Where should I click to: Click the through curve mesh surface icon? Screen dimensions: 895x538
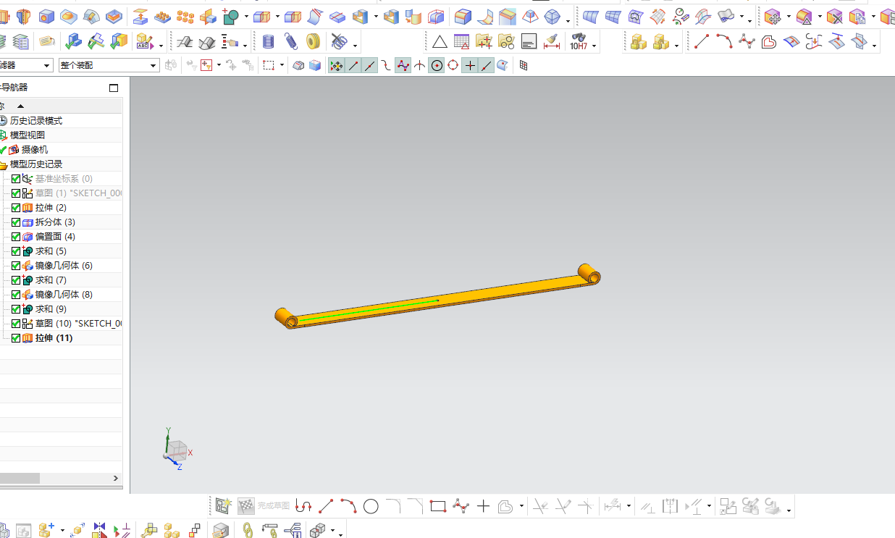click(x=613, y=16)
